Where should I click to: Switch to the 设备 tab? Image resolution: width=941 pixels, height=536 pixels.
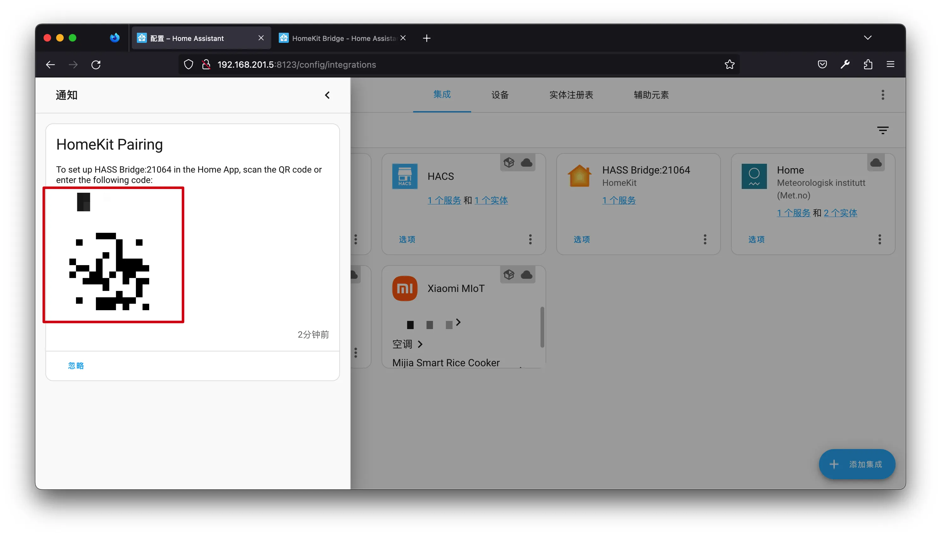(500, 95)
